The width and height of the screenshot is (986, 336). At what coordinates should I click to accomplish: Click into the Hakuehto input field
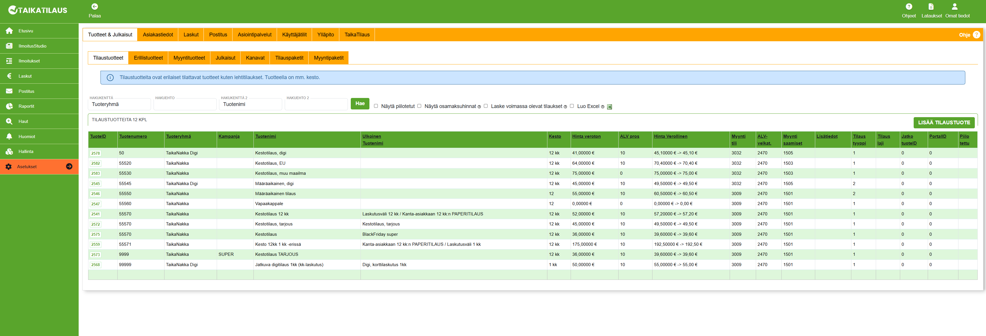pyautogui.click(x=185, y=104)
